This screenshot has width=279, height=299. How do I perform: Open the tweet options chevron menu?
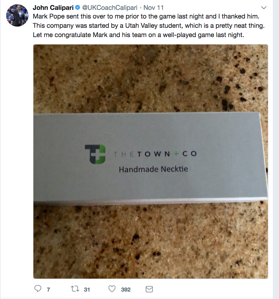pos(264,8)
